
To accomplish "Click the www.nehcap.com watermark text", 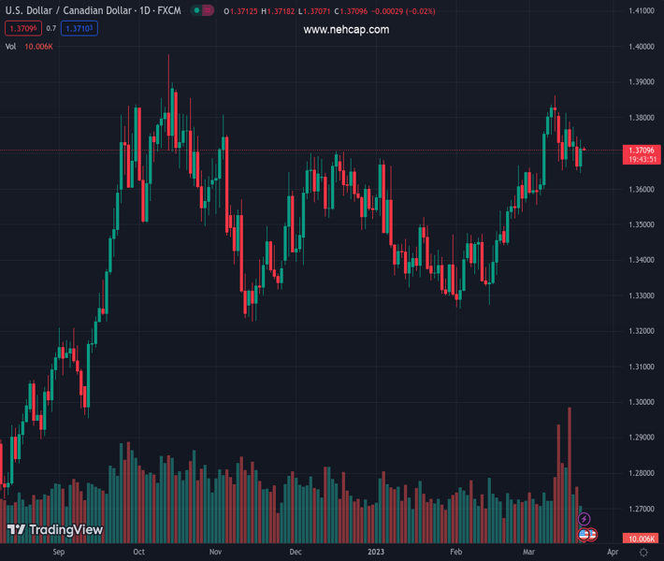I will click(346, 30).
